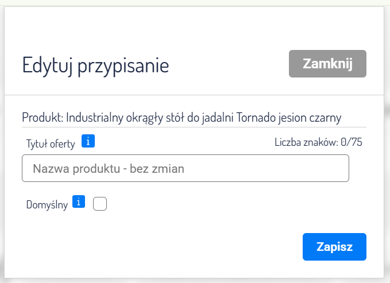Save changes with the Zapisz button
The image size is (390, 283).
(x=334, y=247)
